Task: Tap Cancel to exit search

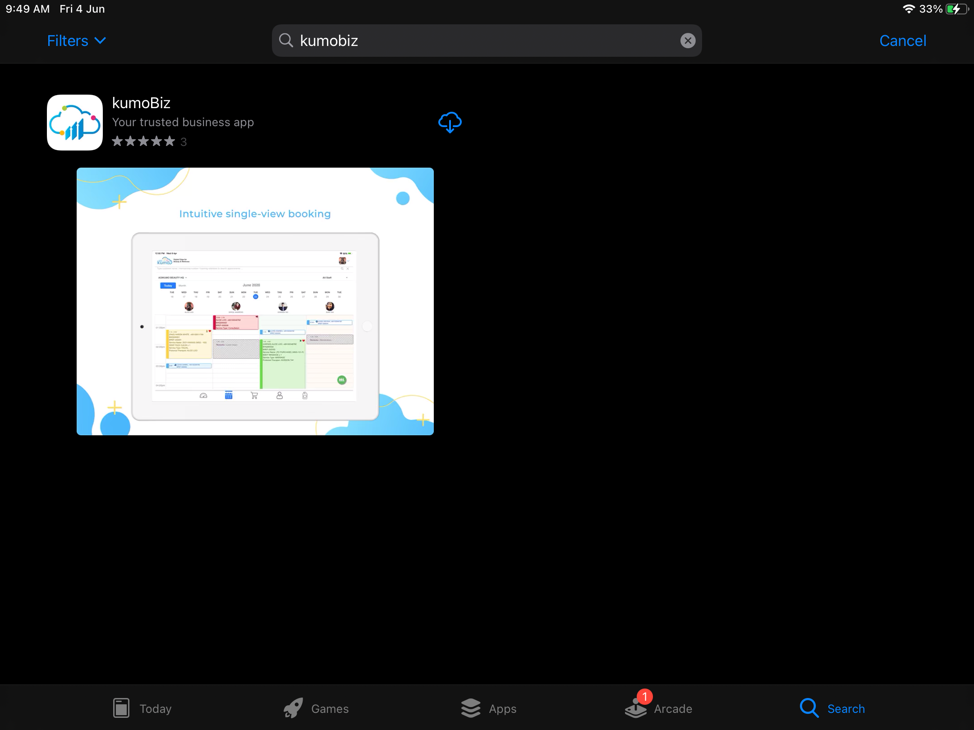Action: click(x=902, y=41)
